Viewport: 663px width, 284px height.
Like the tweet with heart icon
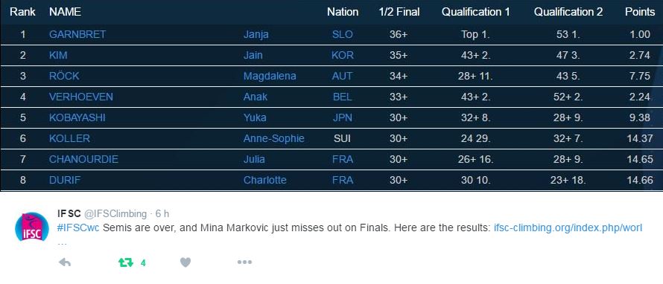coord(185,262)
